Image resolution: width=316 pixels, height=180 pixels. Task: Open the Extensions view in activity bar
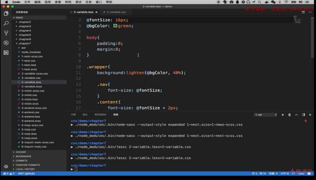tap(6, 53)
